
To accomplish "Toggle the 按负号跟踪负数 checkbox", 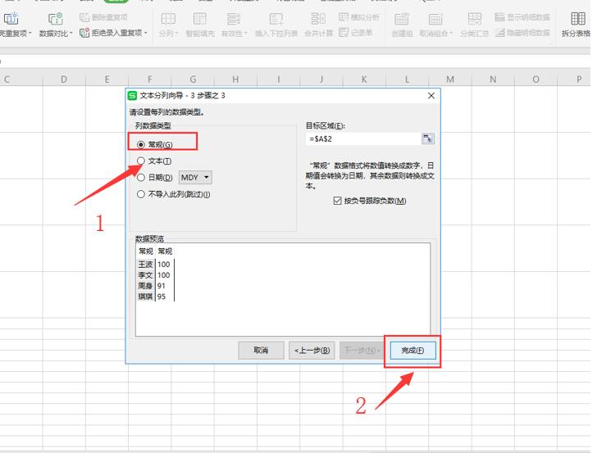I will (337, 201).
